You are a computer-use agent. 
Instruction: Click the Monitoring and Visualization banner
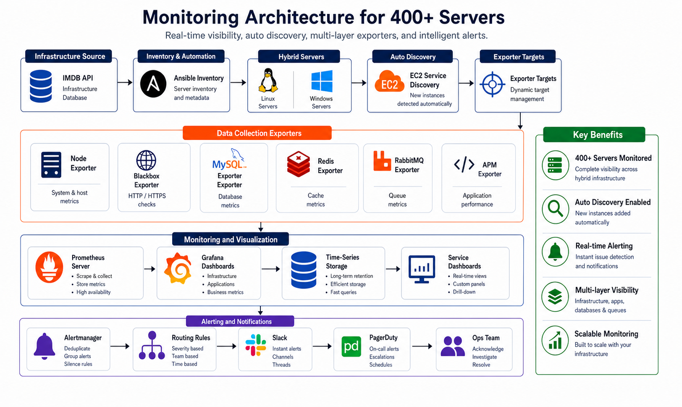(x=231, y=239)
